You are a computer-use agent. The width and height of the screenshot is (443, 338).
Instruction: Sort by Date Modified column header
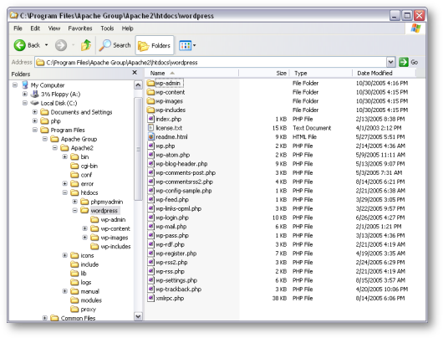point(384,74)
